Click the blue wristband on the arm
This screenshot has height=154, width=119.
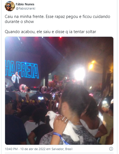[60, 138]
